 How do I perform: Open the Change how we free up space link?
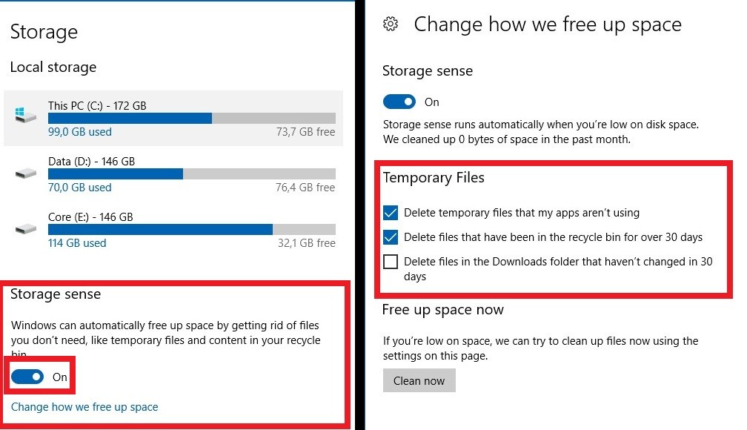tap(84, 406)
